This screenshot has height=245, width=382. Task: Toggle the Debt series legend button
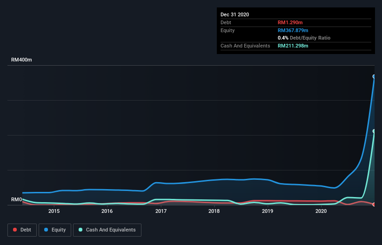click(x=22, y=230)
